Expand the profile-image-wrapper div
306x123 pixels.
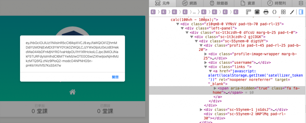pyautogui.click(x=206, y=54)
